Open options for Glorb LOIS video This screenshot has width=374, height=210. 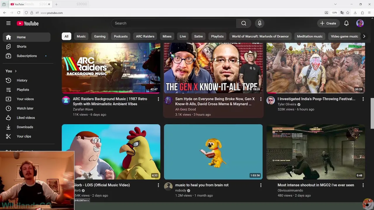pos(158,185)
